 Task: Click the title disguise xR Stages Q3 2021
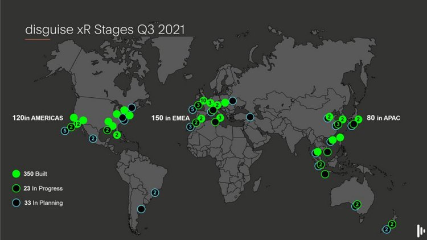[105, 30]
